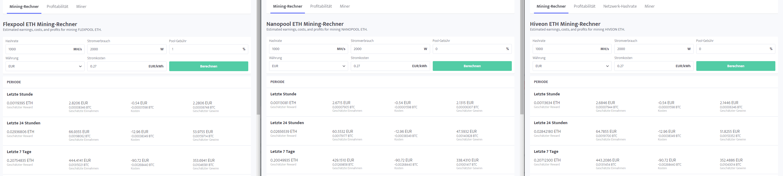Select Flexpool 24h profit 53.9755 EUR

(x=203, y=132)
